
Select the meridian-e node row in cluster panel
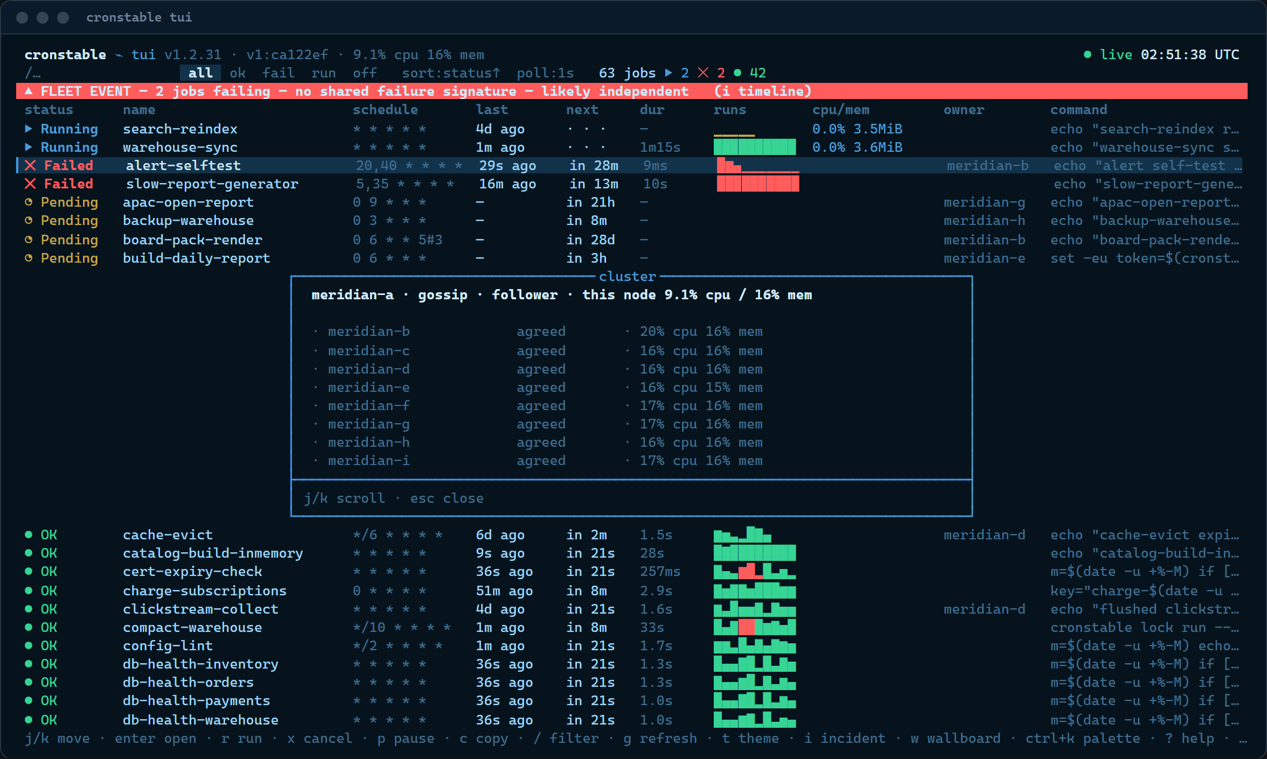click(539, 387)
